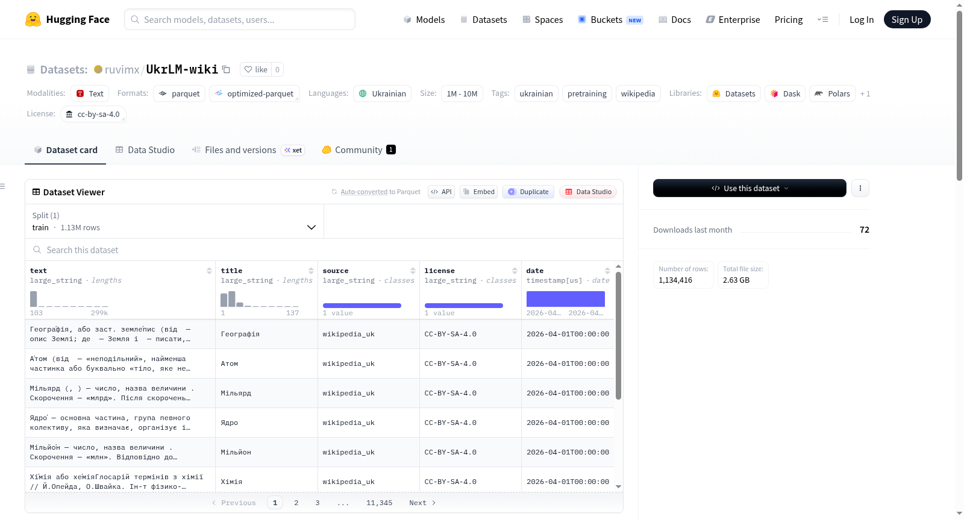Click the Sign Up button
964x519 pixels.
click(907, 19)
